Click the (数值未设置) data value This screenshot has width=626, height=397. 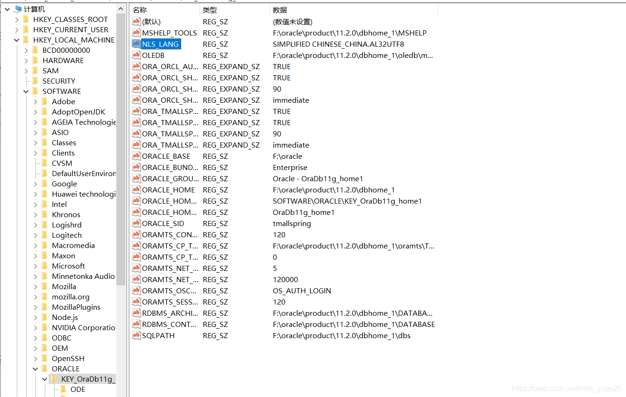[292, 21]
